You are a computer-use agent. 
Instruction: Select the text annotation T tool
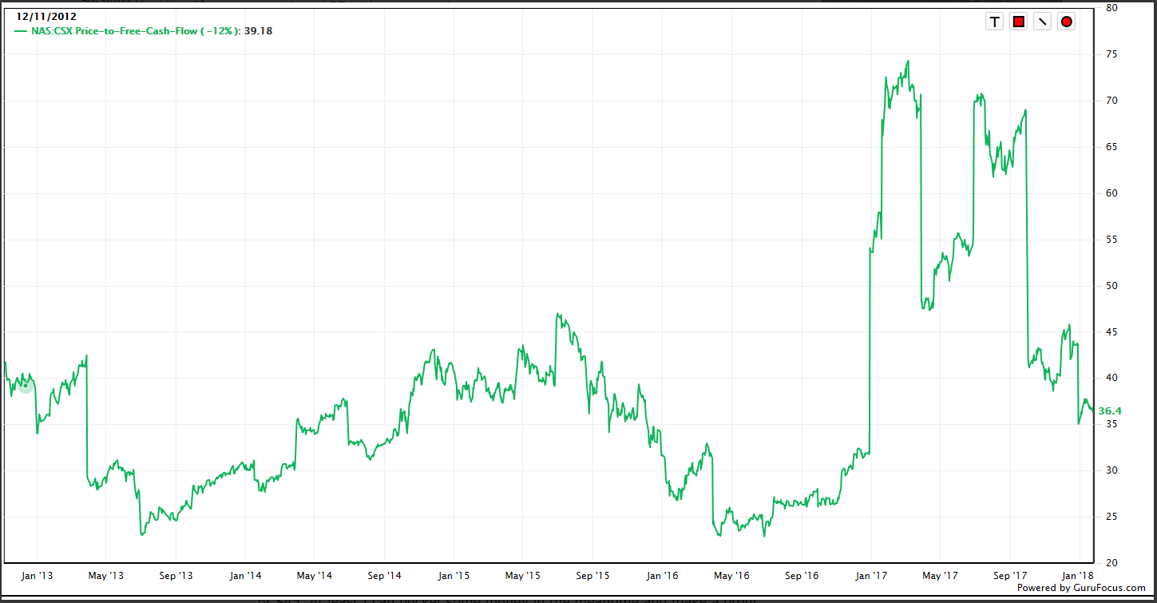[994, 22]
